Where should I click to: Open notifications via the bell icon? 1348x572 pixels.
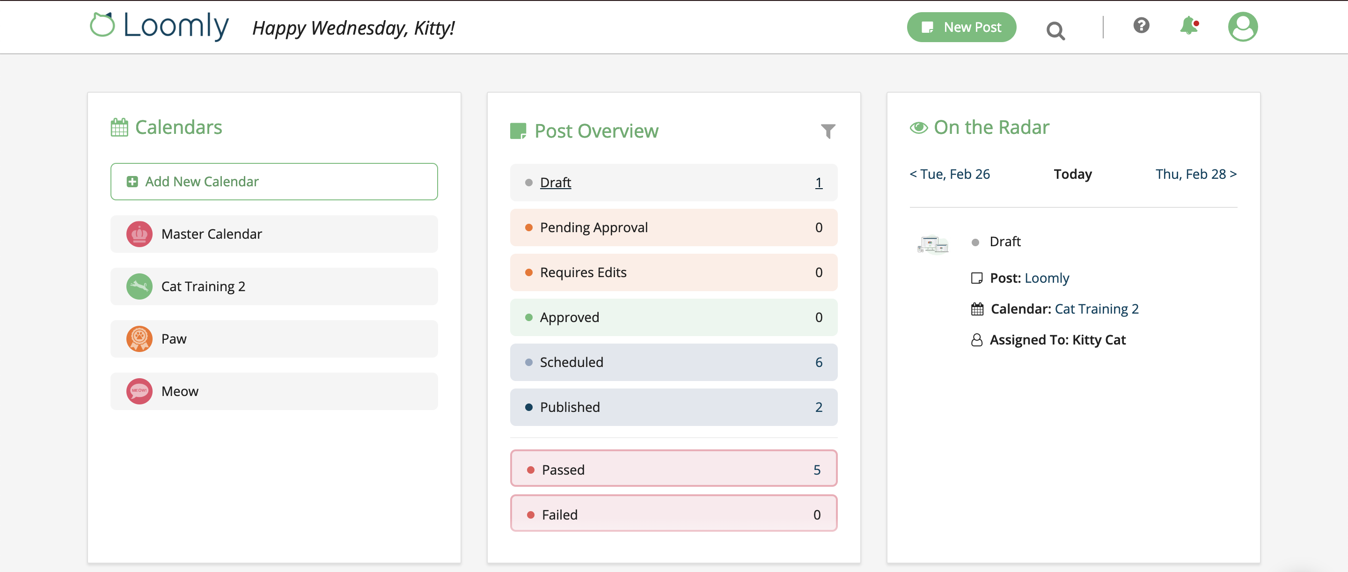pyautogui.click(x=1188, y=26)
